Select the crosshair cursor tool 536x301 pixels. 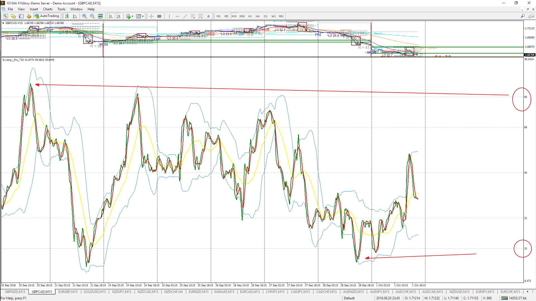[x=151, y=16]
